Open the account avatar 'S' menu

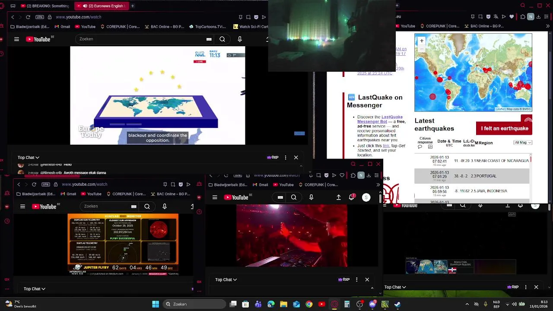pos(366,197)
